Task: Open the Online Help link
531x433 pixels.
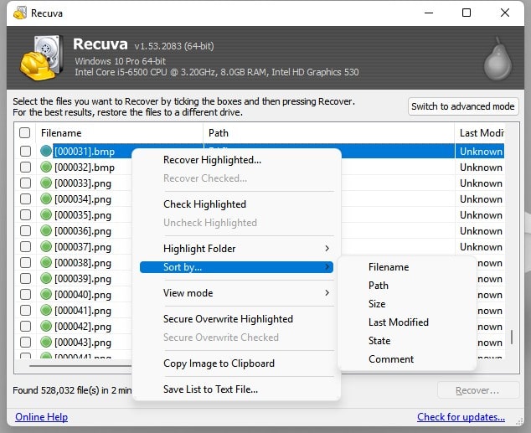Action: 41,417
